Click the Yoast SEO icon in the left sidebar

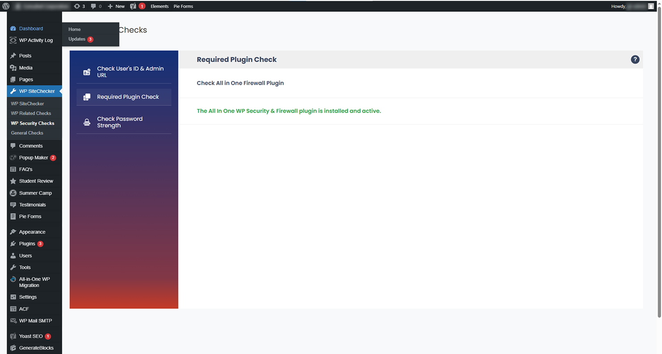[13, 336]
